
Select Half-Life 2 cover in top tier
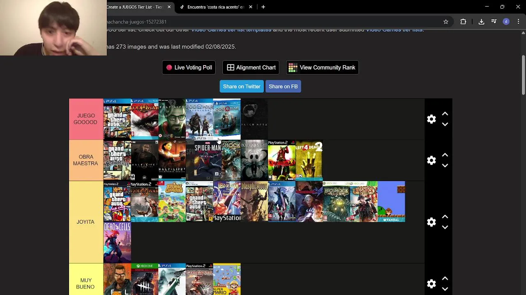click(x=172, y=119)
